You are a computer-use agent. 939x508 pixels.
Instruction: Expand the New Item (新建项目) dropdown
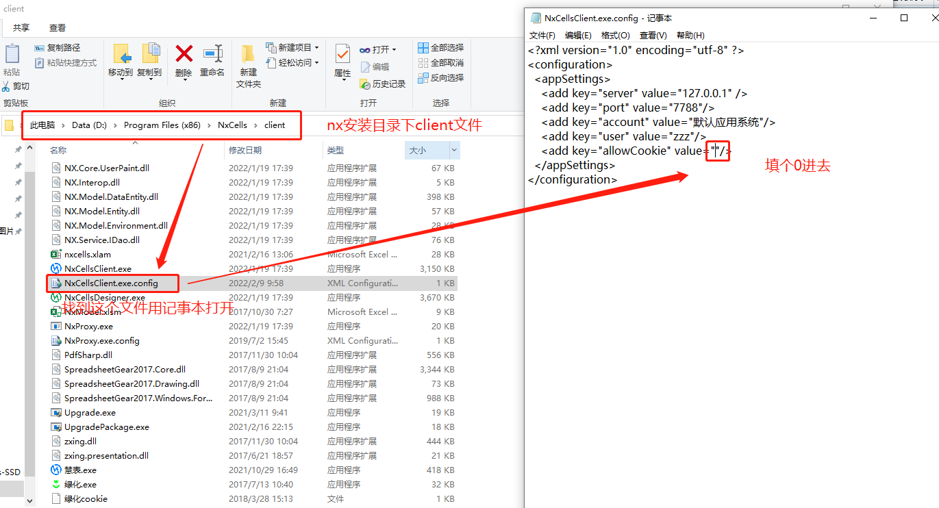[316, 48]
